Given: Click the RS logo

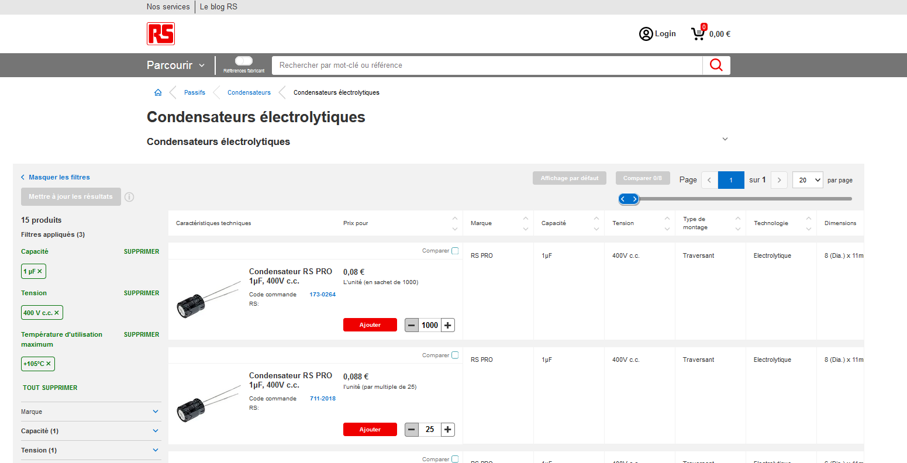Looking at the screenshot, I should coord(161,34).
